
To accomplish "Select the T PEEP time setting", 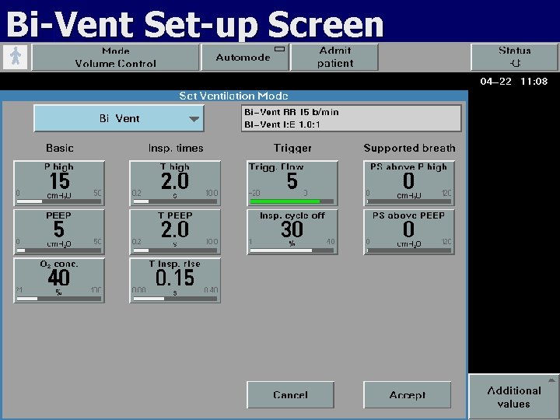I will click(175, 232).
